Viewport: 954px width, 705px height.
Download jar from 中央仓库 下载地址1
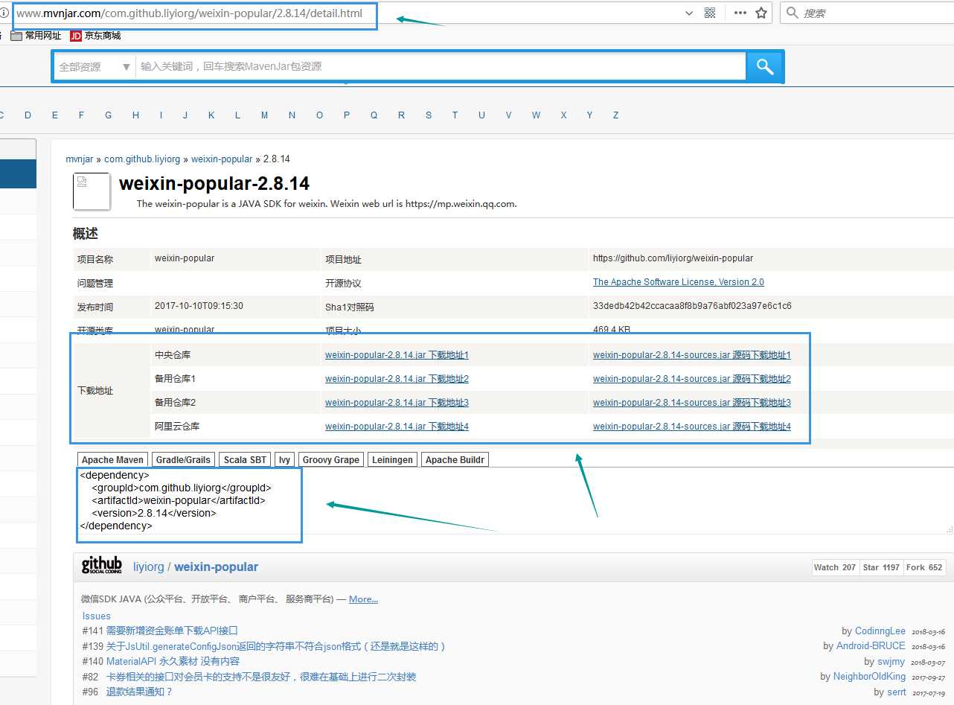click(397, 355)
